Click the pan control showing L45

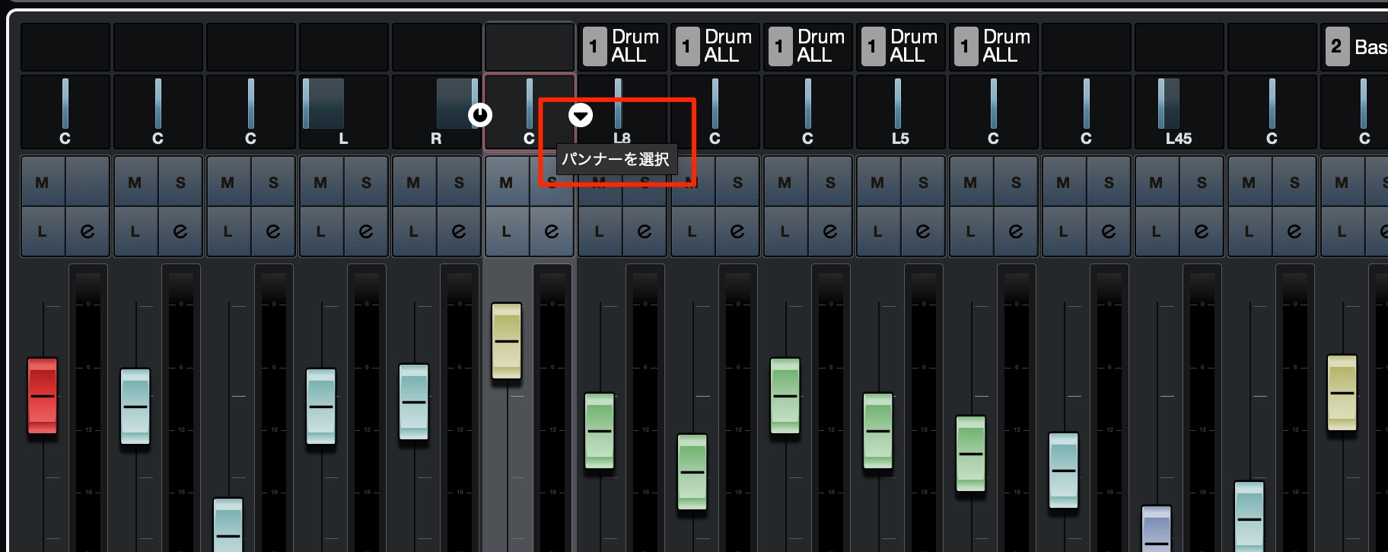(x=1179, y=111)
